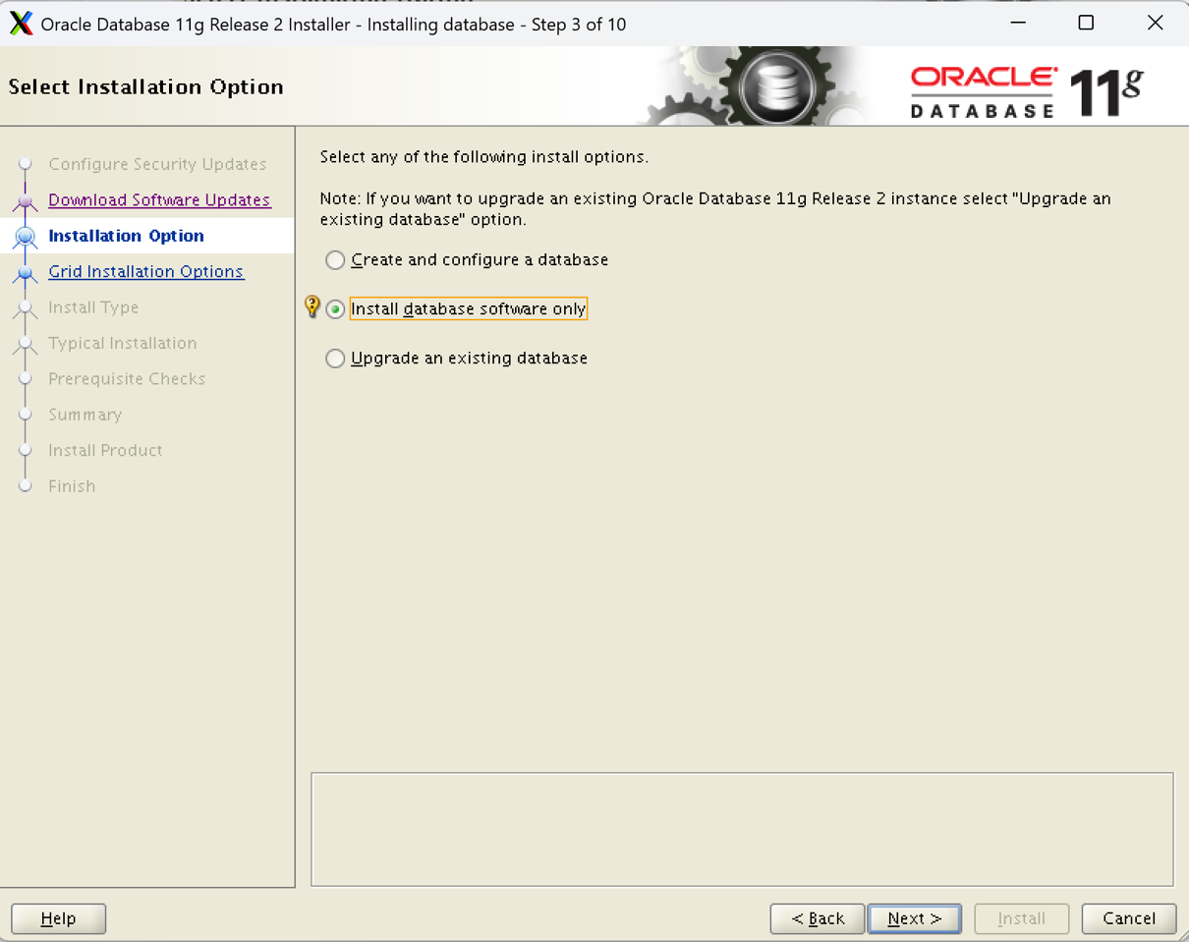
Task: Cancel the installer
Action: pos(1129,918)
